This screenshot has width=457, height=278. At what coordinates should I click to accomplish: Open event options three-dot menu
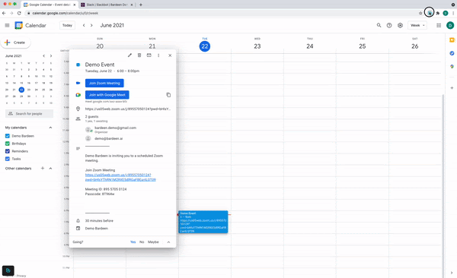click(x=158, y=55)
